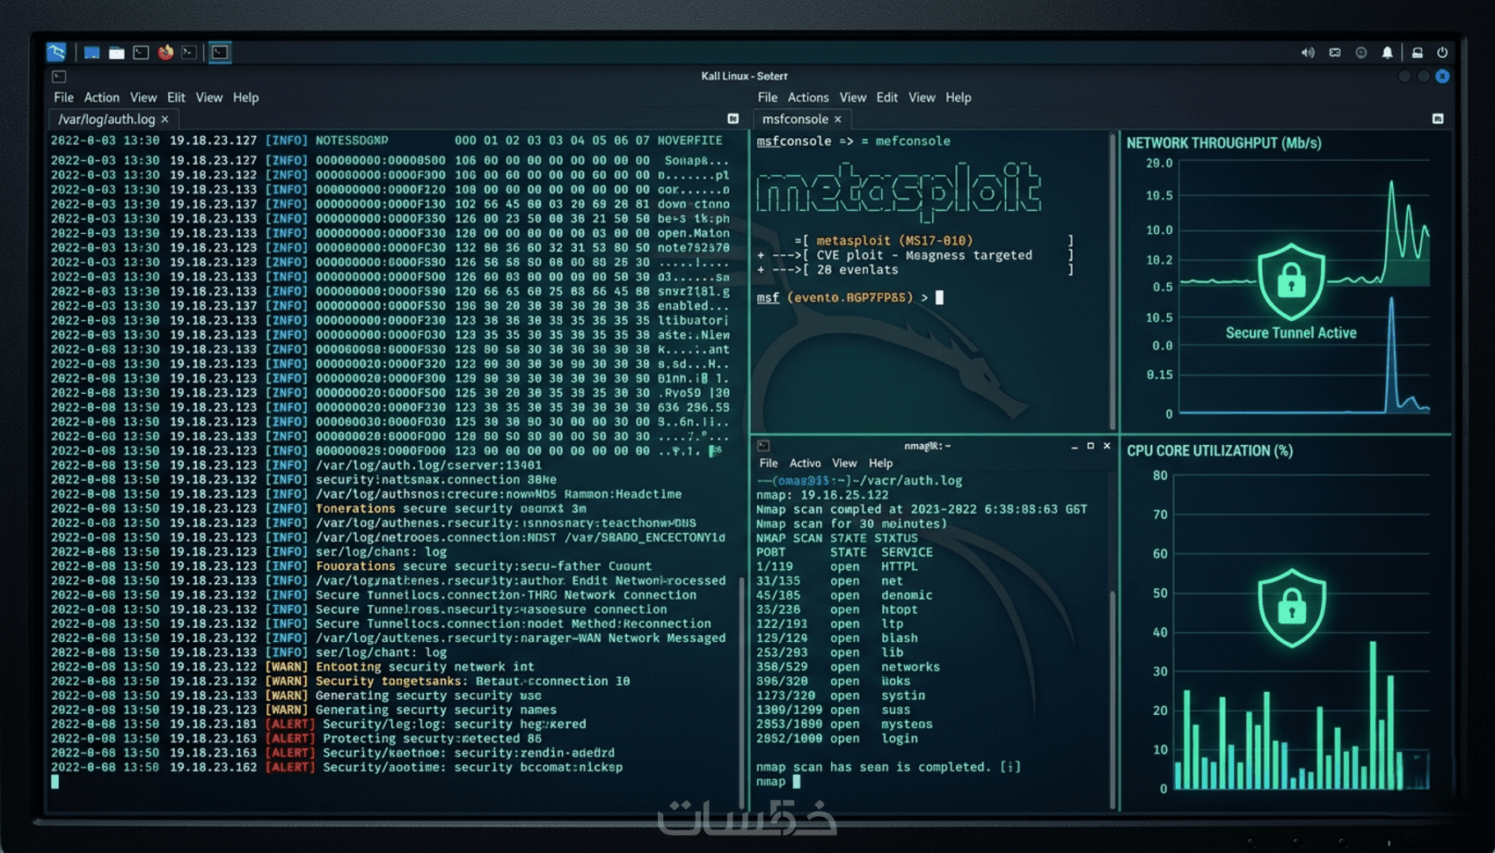Click the 'nmap scan has sean is completed.' line
Screen dimensions: 1495x853
(x=888, y=768)
